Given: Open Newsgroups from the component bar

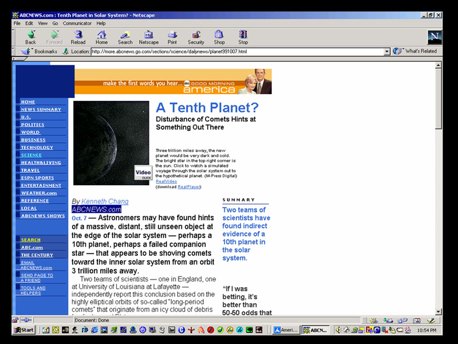Looking at the screenshot, I should [x=402, y=320].
